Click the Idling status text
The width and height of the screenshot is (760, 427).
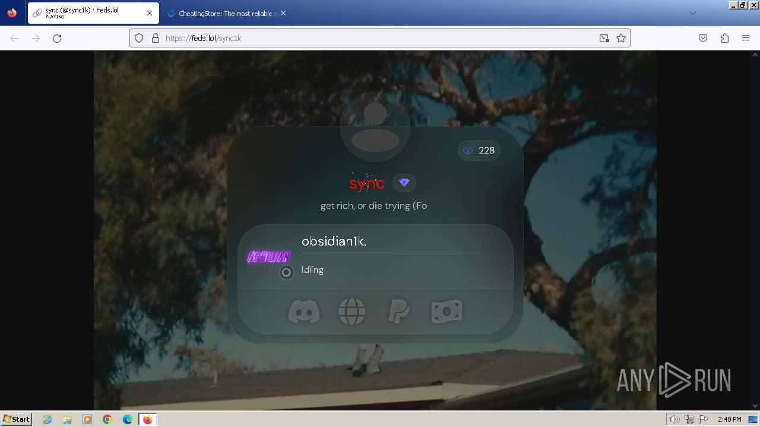point(312,270)
